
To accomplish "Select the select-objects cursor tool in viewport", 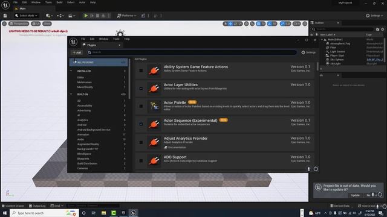I will [x=226, y=24].
